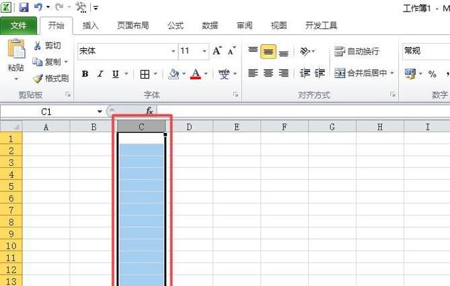The height and width of the screenshot is (286, 450).
Task: Open the 文件 file tab
Action: point(18,26)
